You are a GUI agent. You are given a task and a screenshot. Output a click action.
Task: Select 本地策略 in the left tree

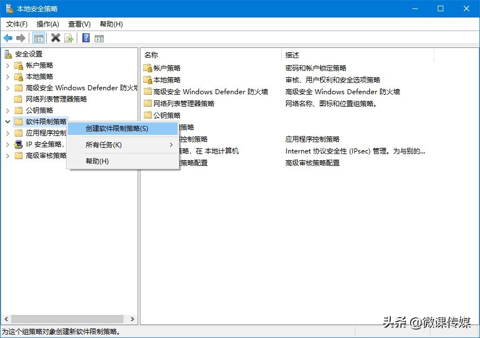[x=39, y=77]
